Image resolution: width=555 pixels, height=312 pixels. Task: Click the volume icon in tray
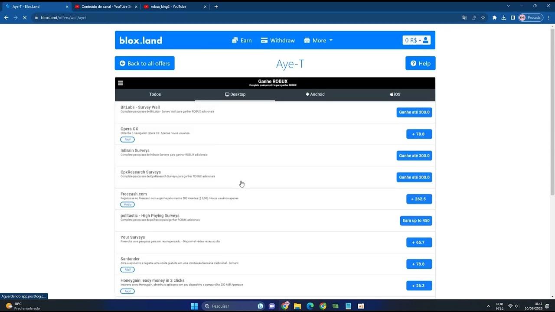(517, 306)
